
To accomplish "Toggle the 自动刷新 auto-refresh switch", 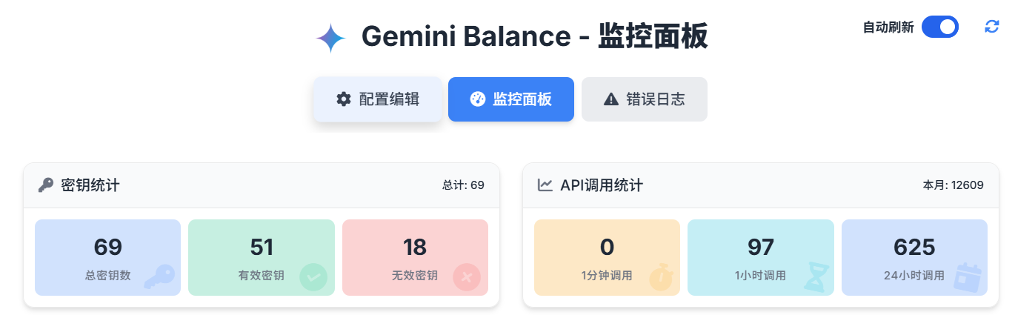I will click(939, 27).
